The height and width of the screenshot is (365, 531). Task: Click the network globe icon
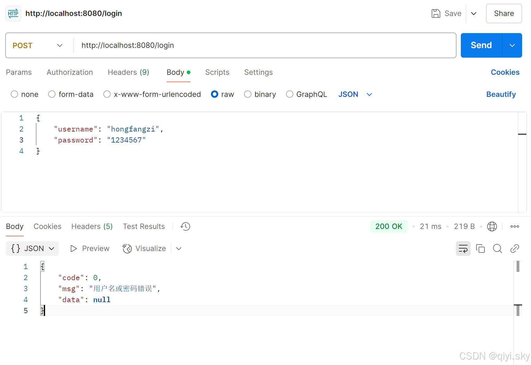click(492, 226)
